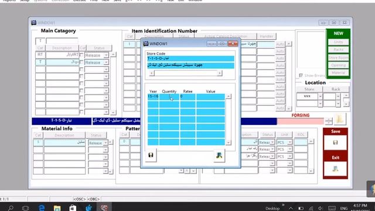The height and width of the screenshot is (211, 375).
Task: Open Release status dropdown in highlighted T category row
Action: (x=106, y=63)
